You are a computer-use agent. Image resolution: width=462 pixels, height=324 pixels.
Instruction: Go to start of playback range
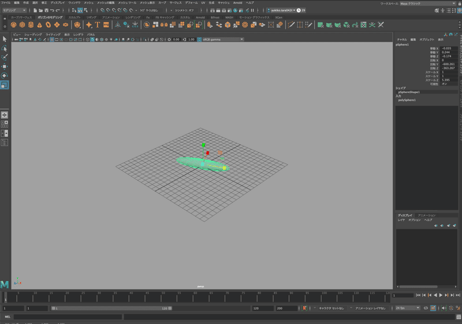pos(418,295)
